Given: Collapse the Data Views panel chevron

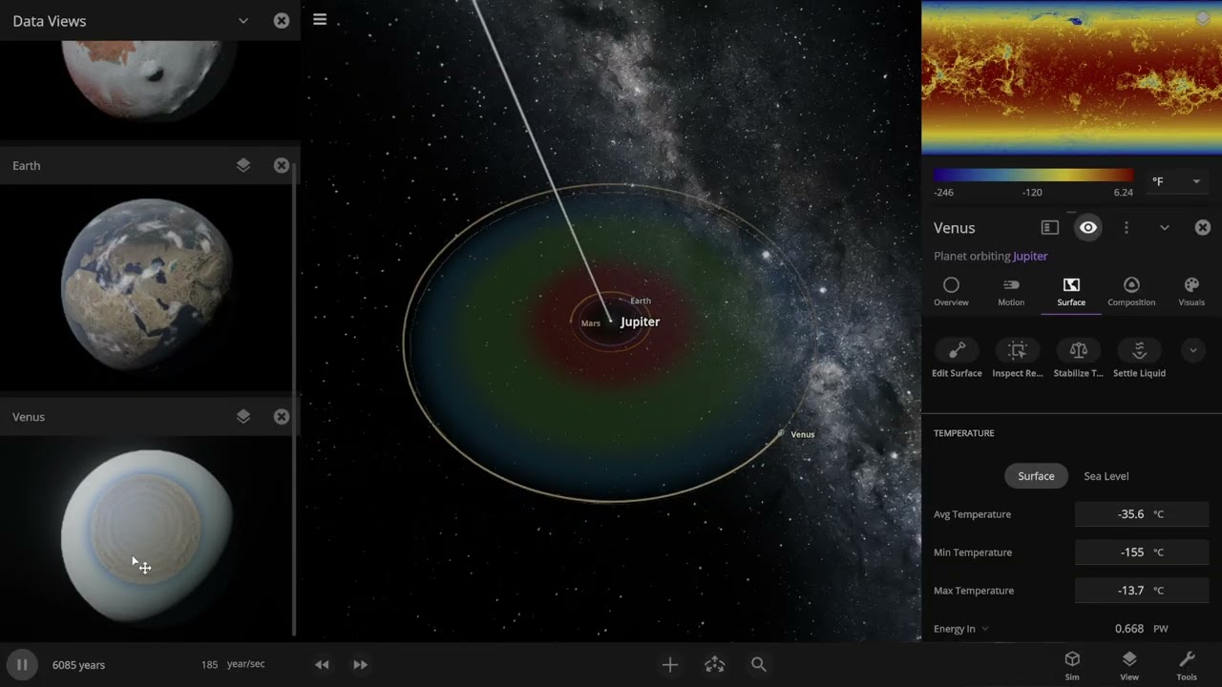Looking at the screenshot, I should (x=243, y=20).
